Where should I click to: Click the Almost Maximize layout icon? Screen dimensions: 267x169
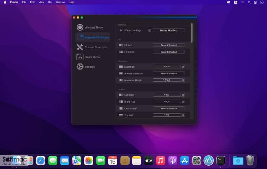(x=121, y=74)
